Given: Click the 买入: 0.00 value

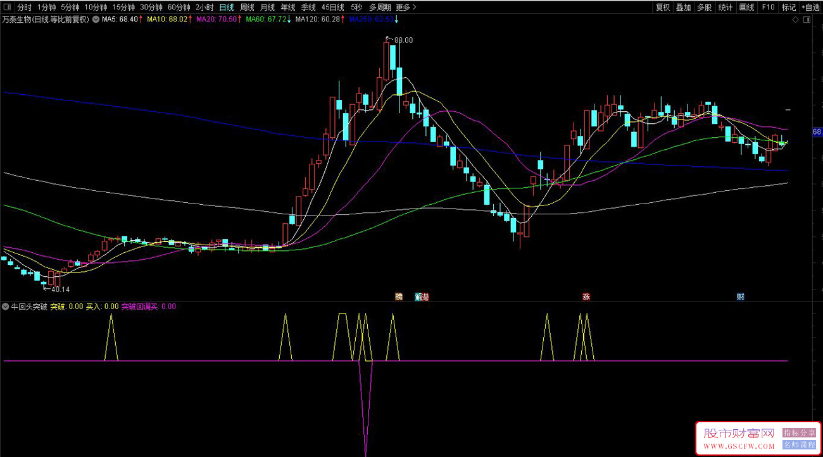Looking at the screenshot, I should 103,307.
